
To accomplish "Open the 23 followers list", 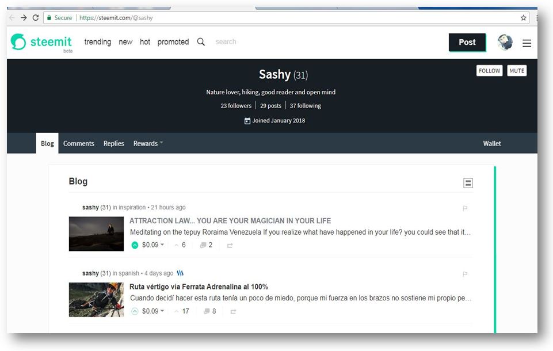I will pyautogui.click(x=236, y=105).
